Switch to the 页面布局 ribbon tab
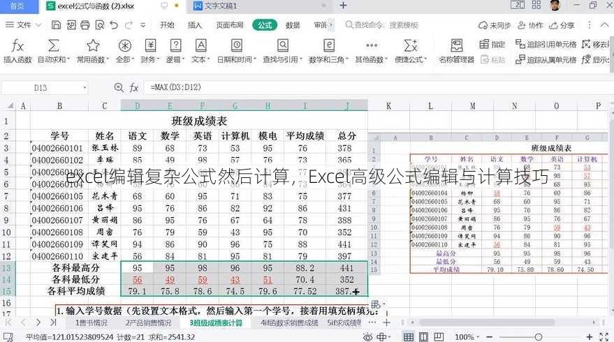 coord(230,25)
